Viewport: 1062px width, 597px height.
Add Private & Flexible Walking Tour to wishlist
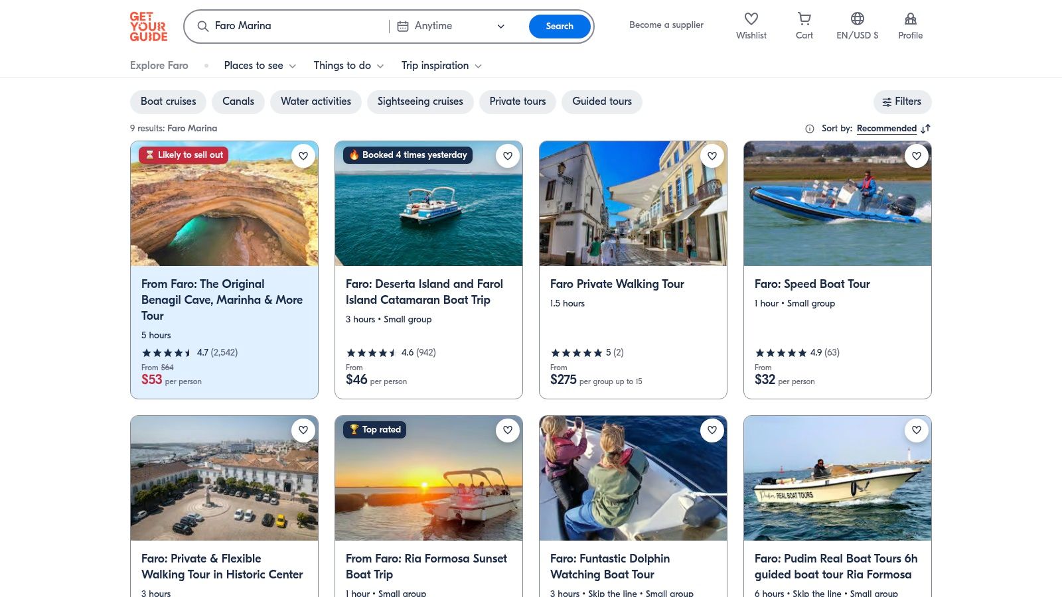[x=303, y=430]
